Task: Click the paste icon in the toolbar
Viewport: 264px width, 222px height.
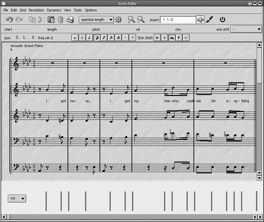Action: point(51,20)
